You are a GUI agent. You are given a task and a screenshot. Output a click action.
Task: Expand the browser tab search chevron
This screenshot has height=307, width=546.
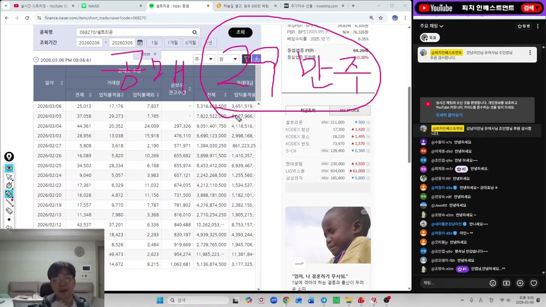tap(6, 6)
